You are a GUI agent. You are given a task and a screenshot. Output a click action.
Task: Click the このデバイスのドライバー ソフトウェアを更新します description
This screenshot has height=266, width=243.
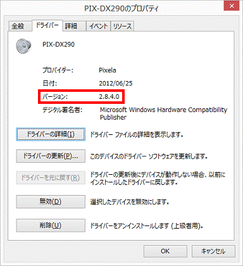(149, 156)
